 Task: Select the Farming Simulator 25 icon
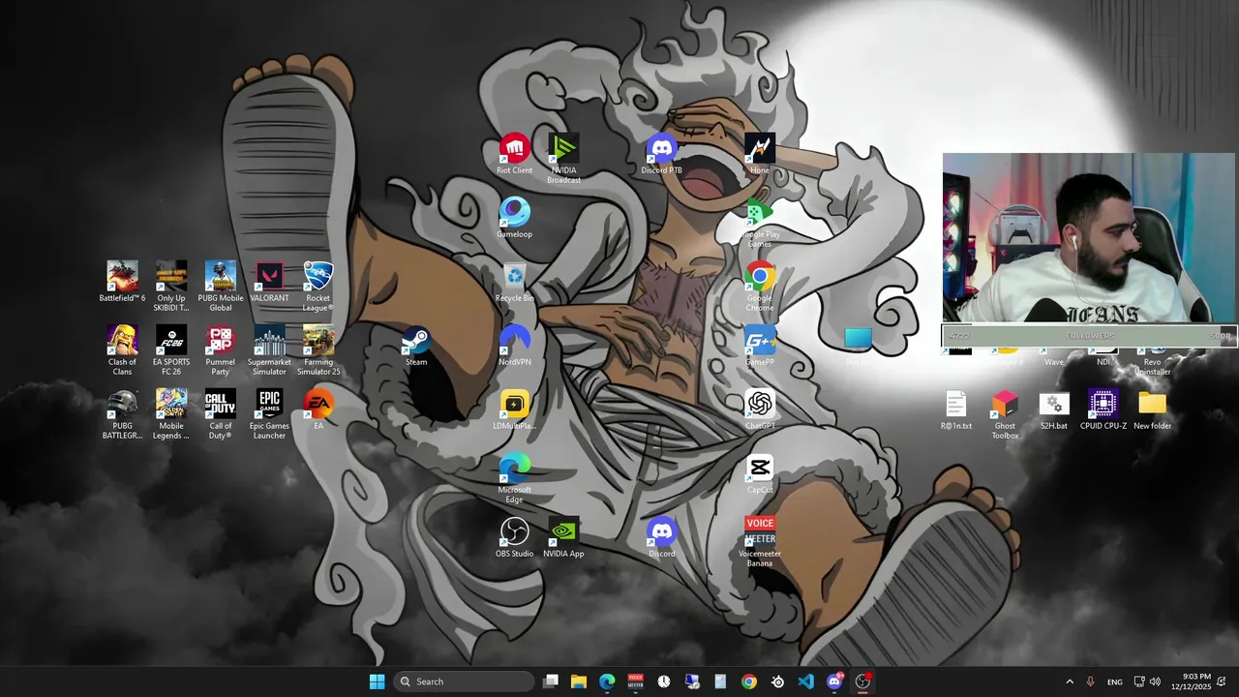tap(318, 350)
